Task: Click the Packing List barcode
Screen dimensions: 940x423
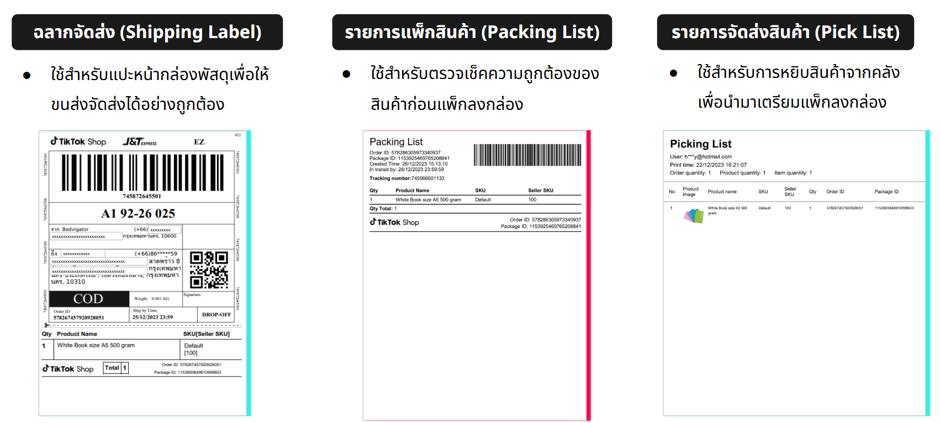Action: (x=527, y=155)
